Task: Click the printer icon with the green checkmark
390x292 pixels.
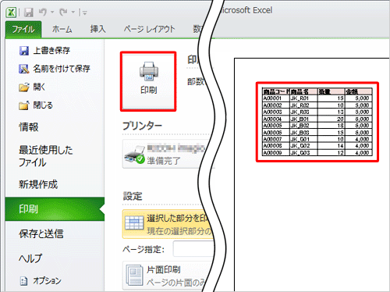Action: [134, 155]
